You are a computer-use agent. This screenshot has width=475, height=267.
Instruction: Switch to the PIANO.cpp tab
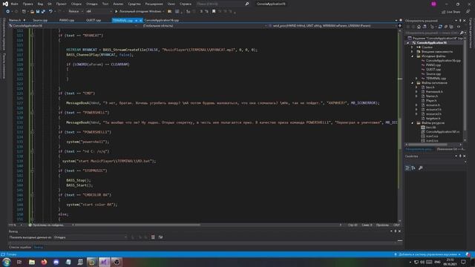[x=67, y=20]
